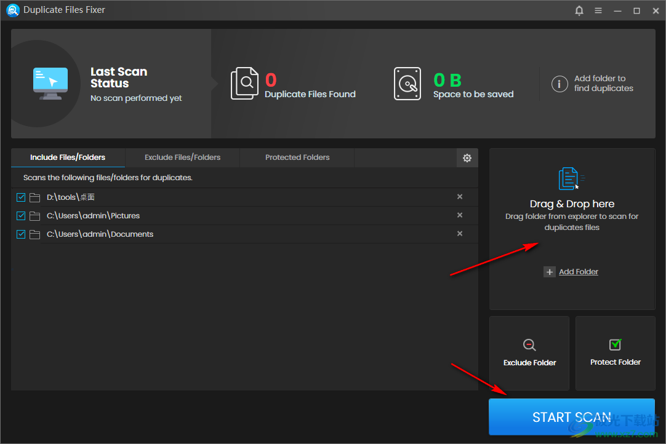Click the duplicate files found document icon
This screenshot has width=666, height=444.
point(244,83)
